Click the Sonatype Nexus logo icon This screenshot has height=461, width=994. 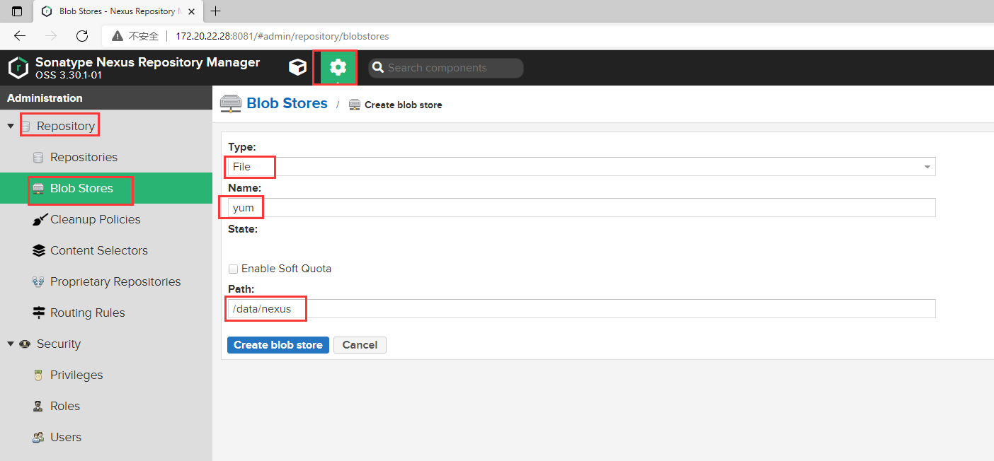(18, 68)
